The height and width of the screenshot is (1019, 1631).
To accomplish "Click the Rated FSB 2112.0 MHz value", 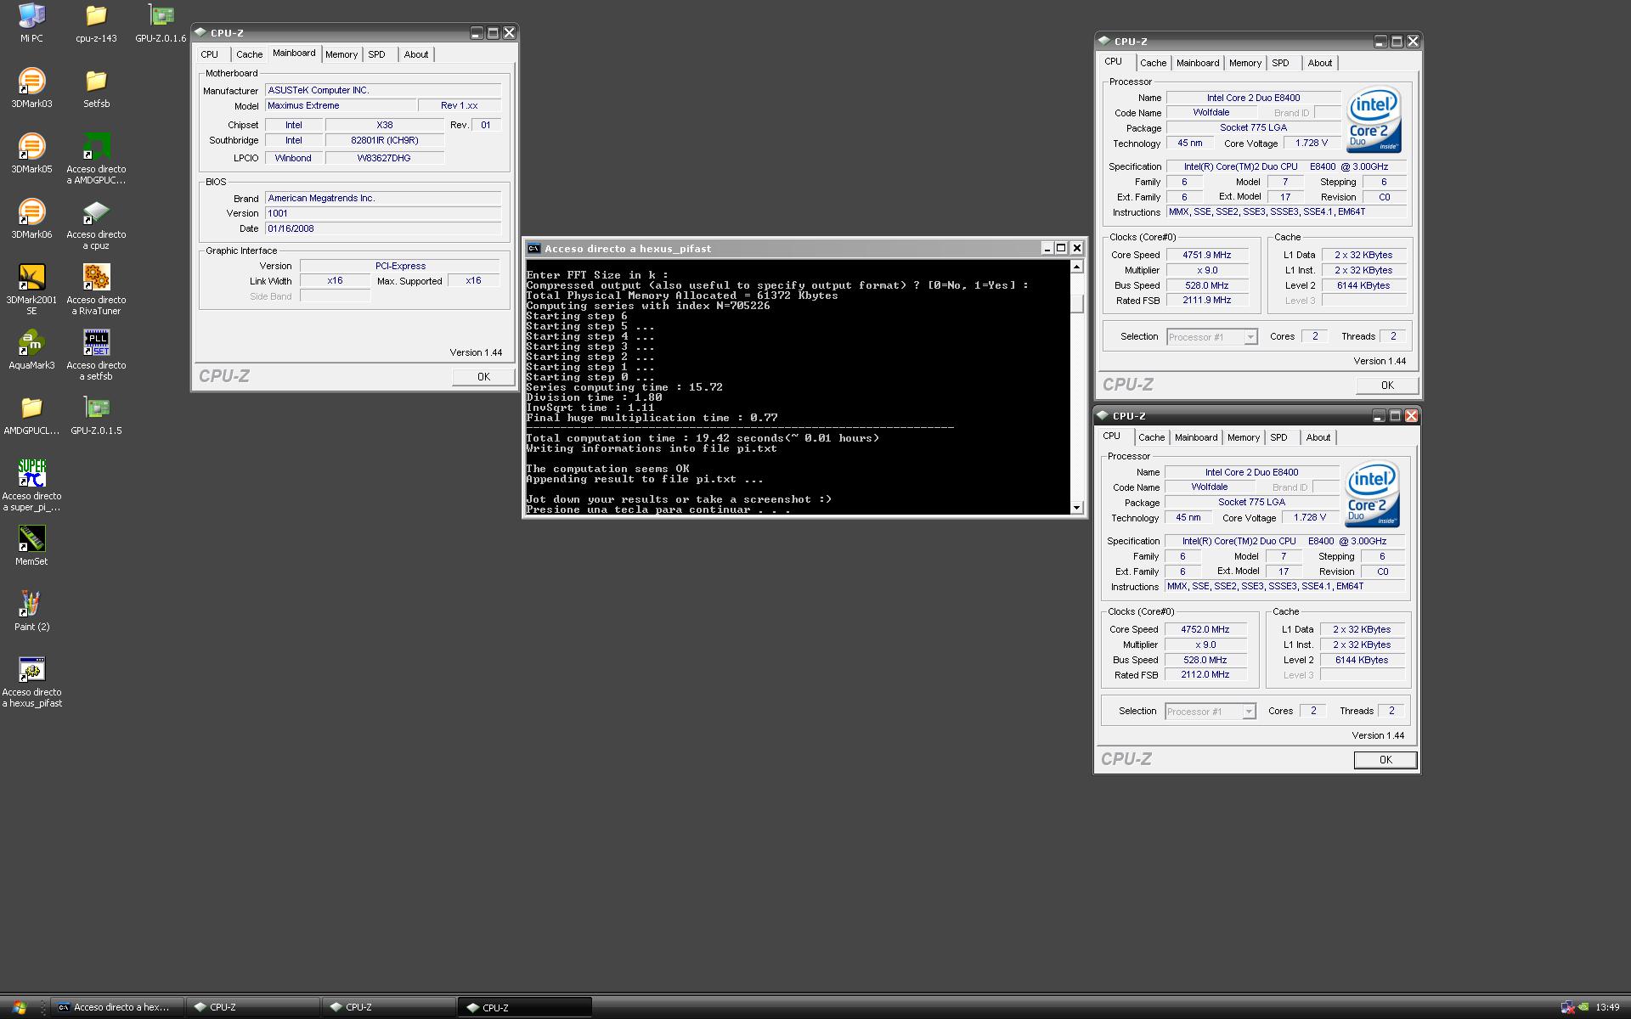I will click(x=1205, y=674).
